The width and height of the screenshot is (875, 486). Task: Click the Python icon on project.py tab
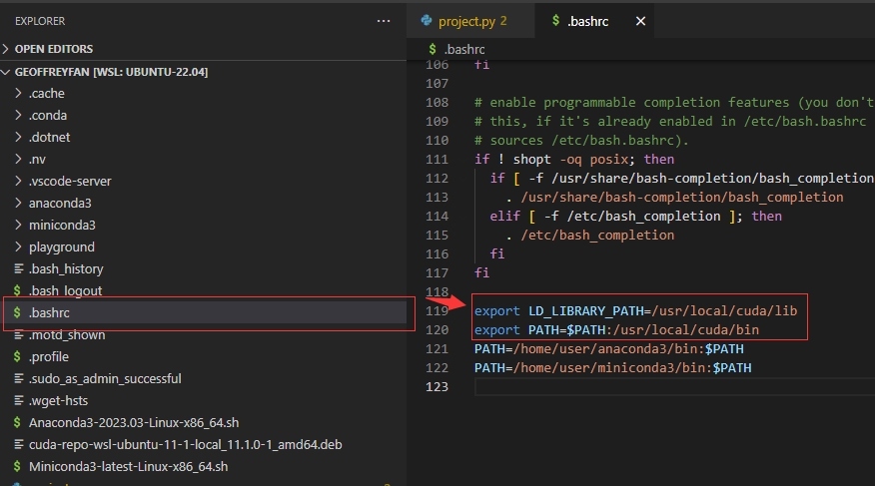(x=427, y=21)
